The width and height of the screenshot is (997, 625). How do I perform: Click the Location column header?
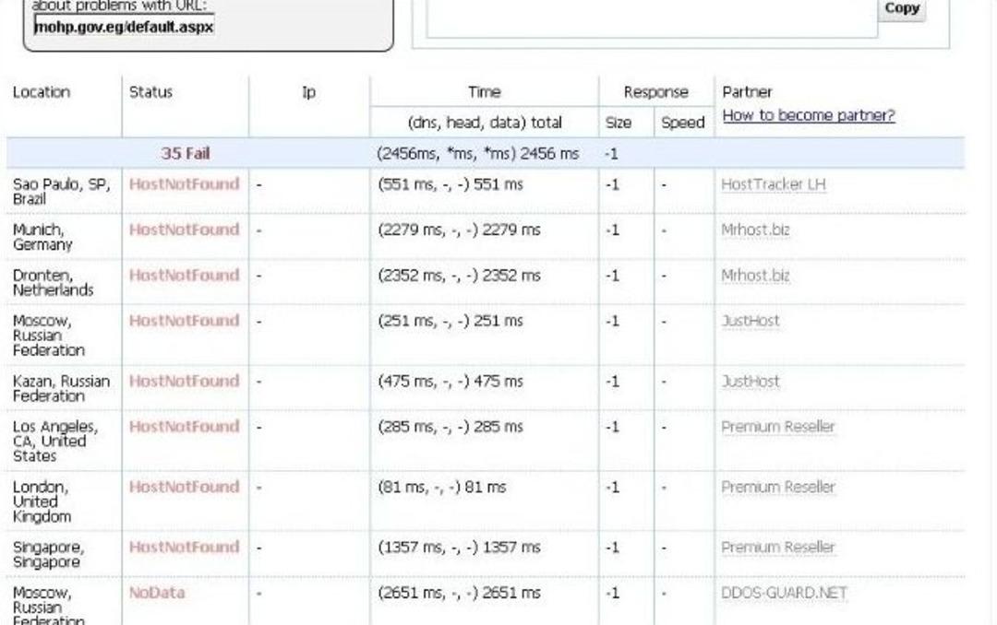(42, 92)
